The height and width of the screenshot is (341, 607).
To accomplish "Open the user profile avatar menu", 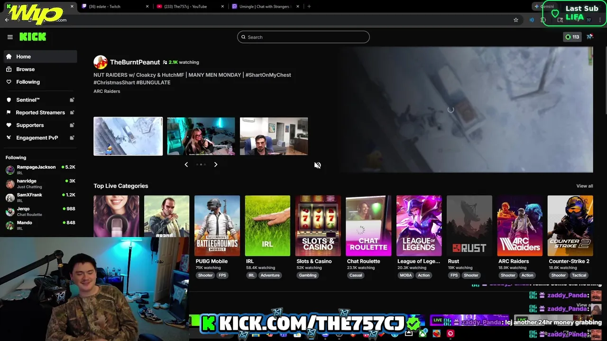I will 590,37.
